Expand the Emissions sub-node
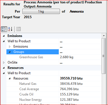This screenshot has width=108, height=105. [x=10, y=46]
